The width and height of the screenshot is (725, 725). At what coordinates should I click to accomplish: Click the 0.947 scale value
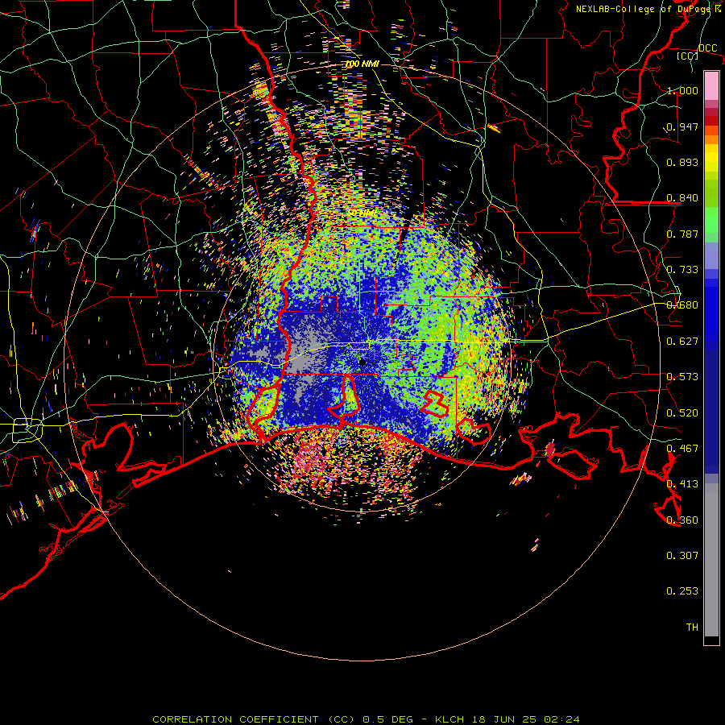[x=682, y=126]
